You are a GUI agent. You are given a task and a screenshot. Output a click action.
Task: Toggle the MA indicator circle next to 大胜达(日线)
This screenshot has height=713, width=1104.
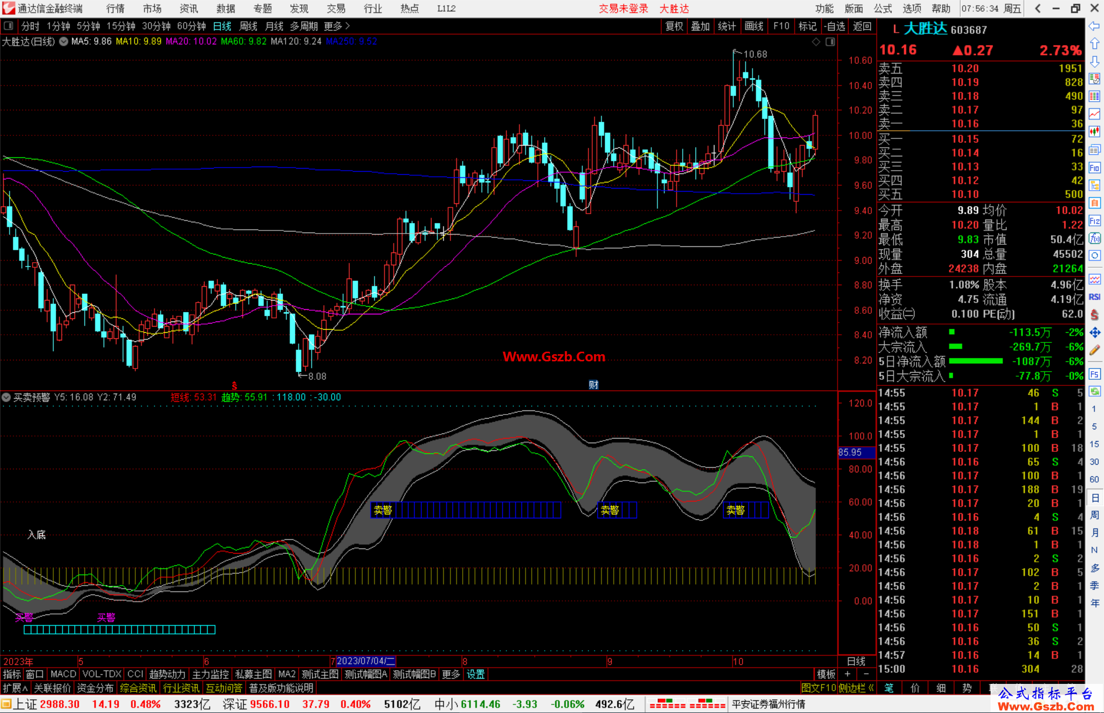[63, 41]
